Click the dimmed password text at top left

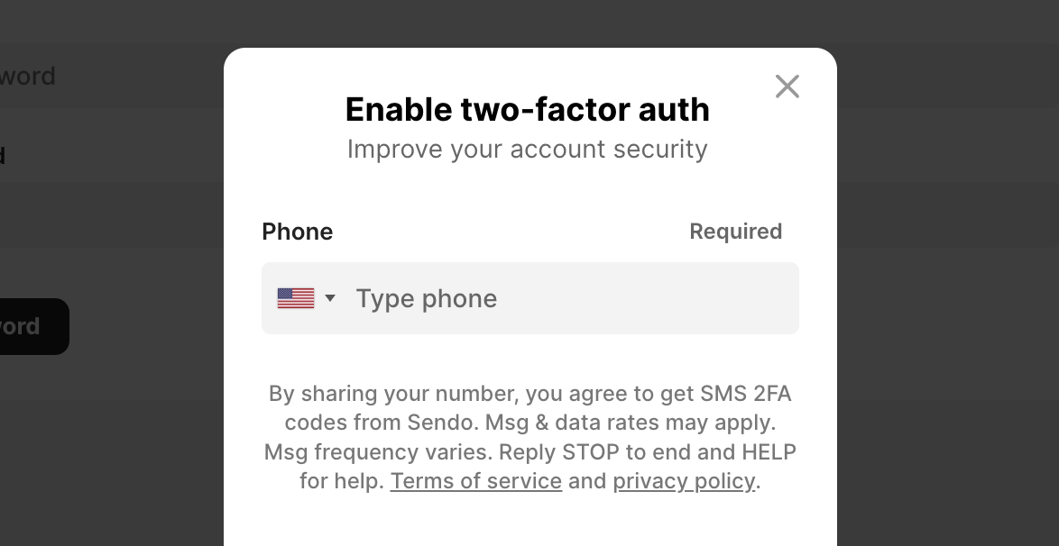[x=27, y=76]
